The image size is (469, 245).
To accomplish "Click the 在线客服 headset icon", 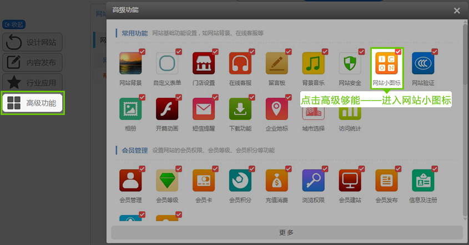I will (240, 64).
